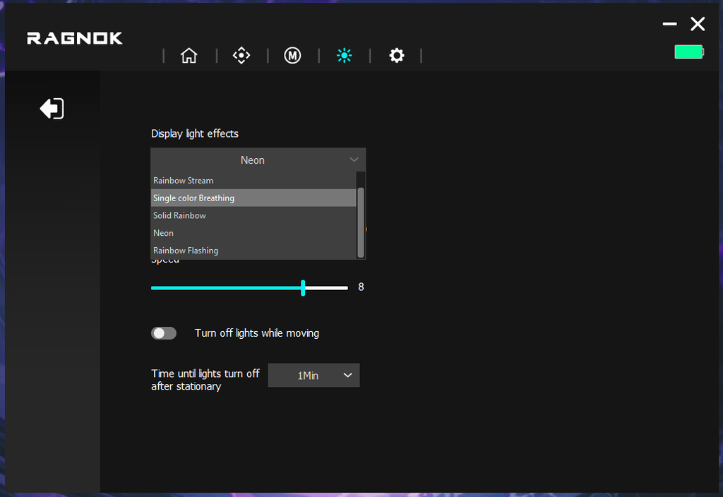
Task: Click the Speed slider handle
Action: (303, 288)
